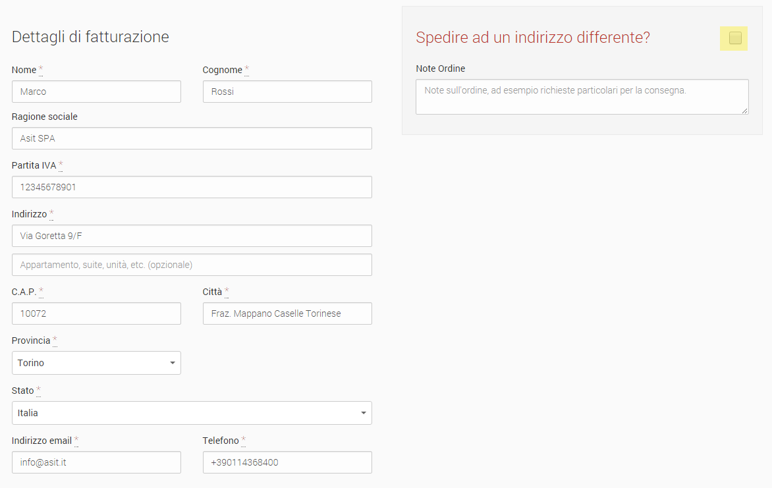The image size is (772, 488).
Task: Focus the C.A.P. field with 10072
Action: [96, 313]
